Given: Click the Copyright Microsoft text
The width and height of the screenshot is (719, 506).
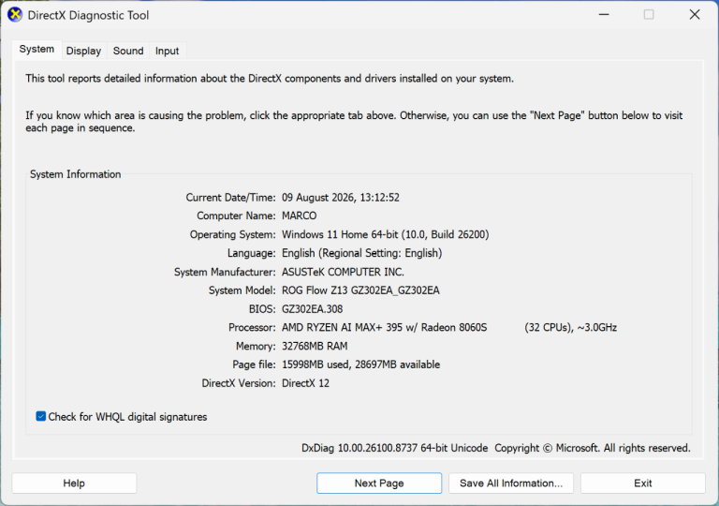Looking at the screenshot, I should (593, 448).
